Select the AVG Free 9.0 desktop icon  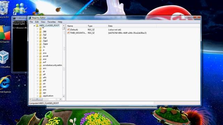5,34
